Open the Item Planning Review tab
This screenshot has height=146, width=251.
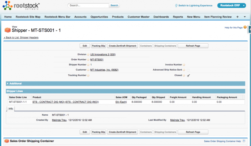218,17
